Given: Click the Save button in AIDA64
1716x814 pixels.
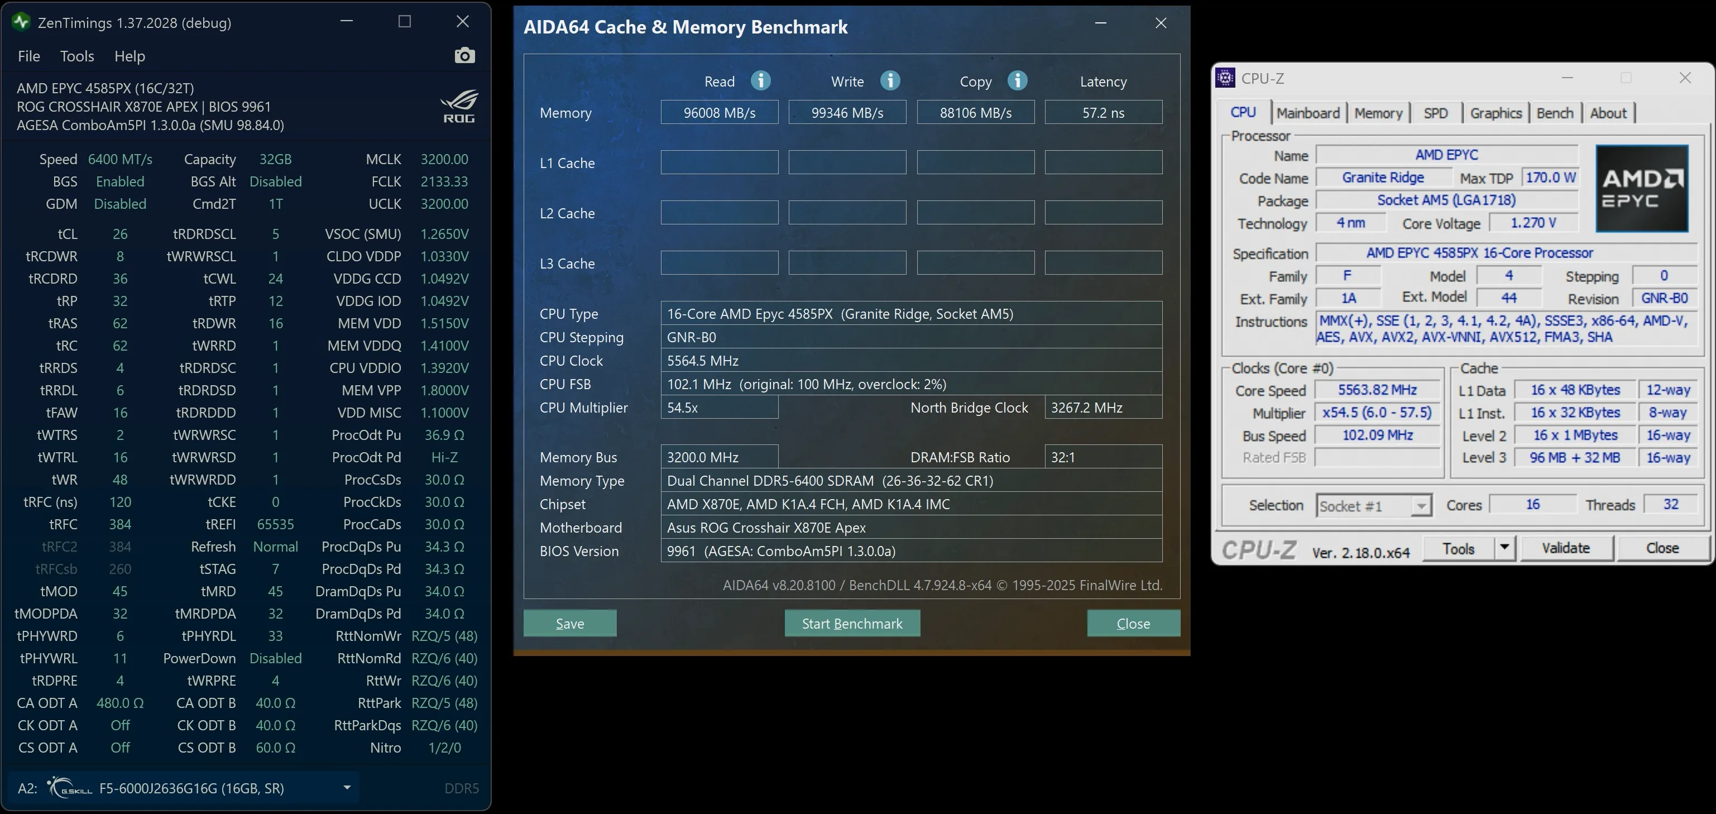Looking at the screenshot, I should click(x=569, y=623).
